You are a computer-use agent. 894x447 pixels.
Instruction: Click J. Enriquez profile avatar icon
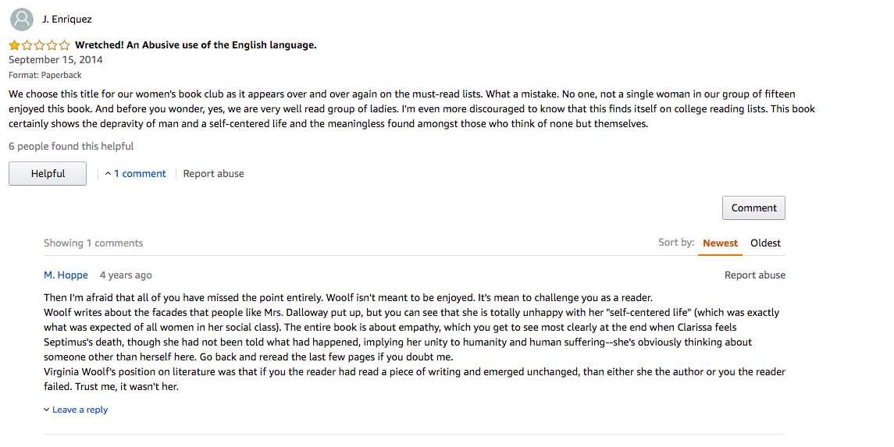click(22, 20)
